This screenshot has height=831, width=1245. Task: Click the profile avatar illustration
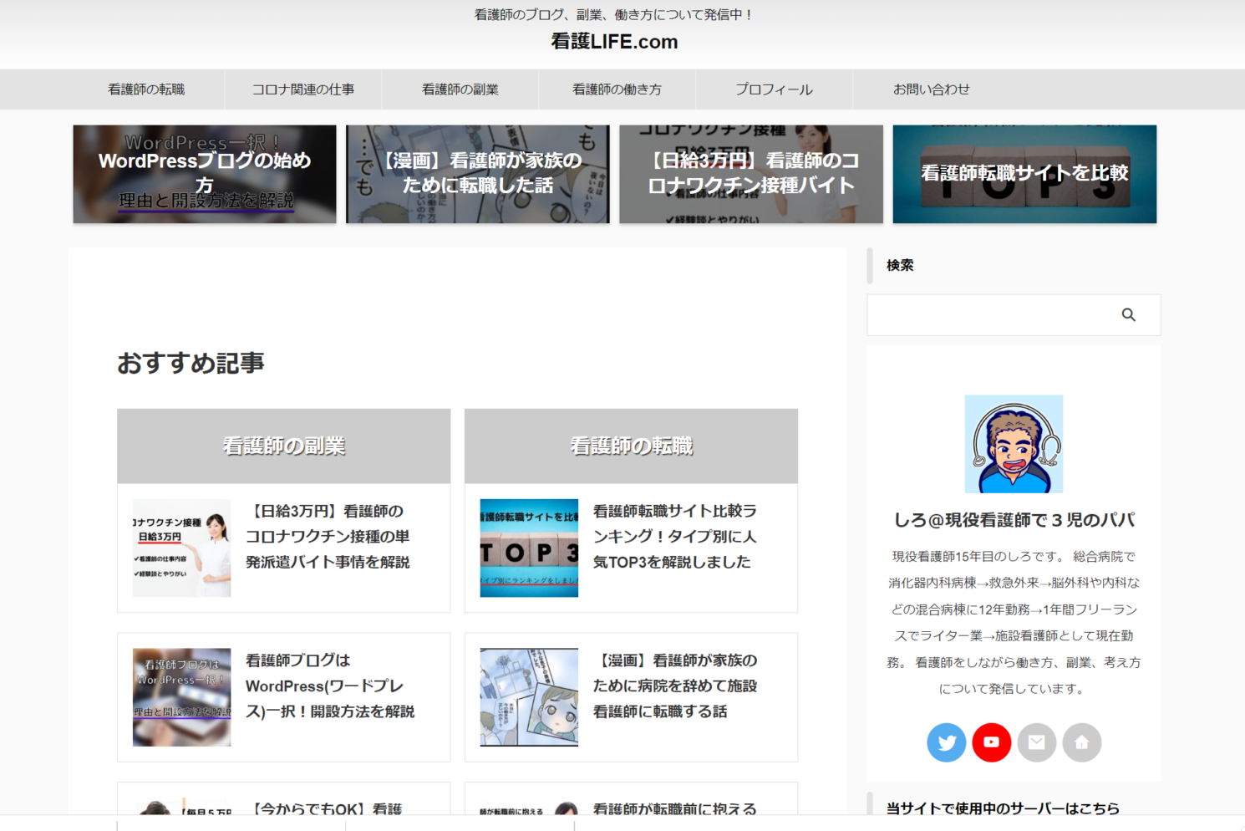(1014, 444)
